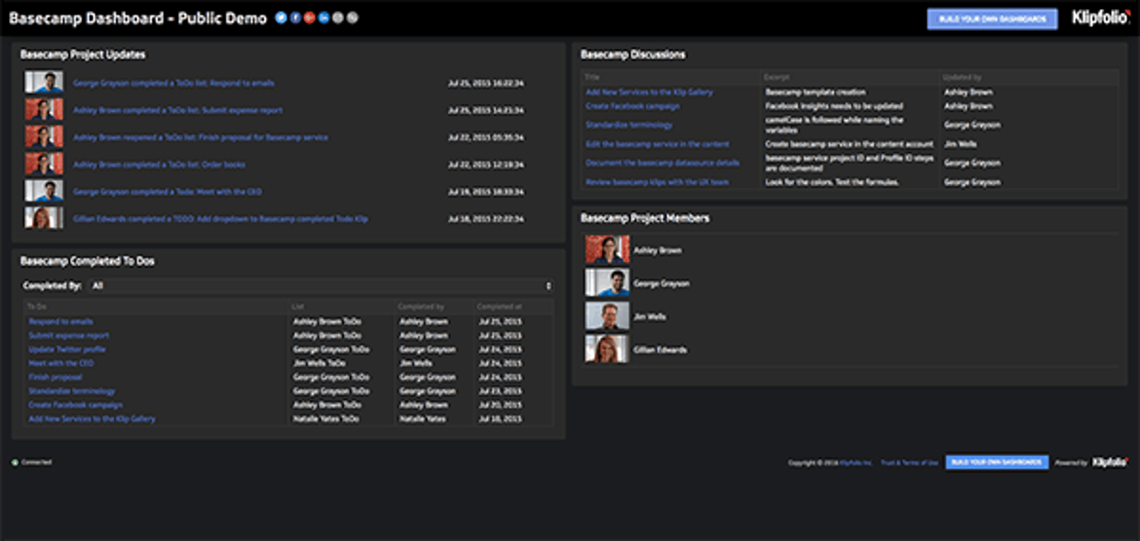Image resolution: width=1140 pixels, height=541 pixels.
Task: Open the Update Twitter profile to-do
Action: (x=67, y=349)
